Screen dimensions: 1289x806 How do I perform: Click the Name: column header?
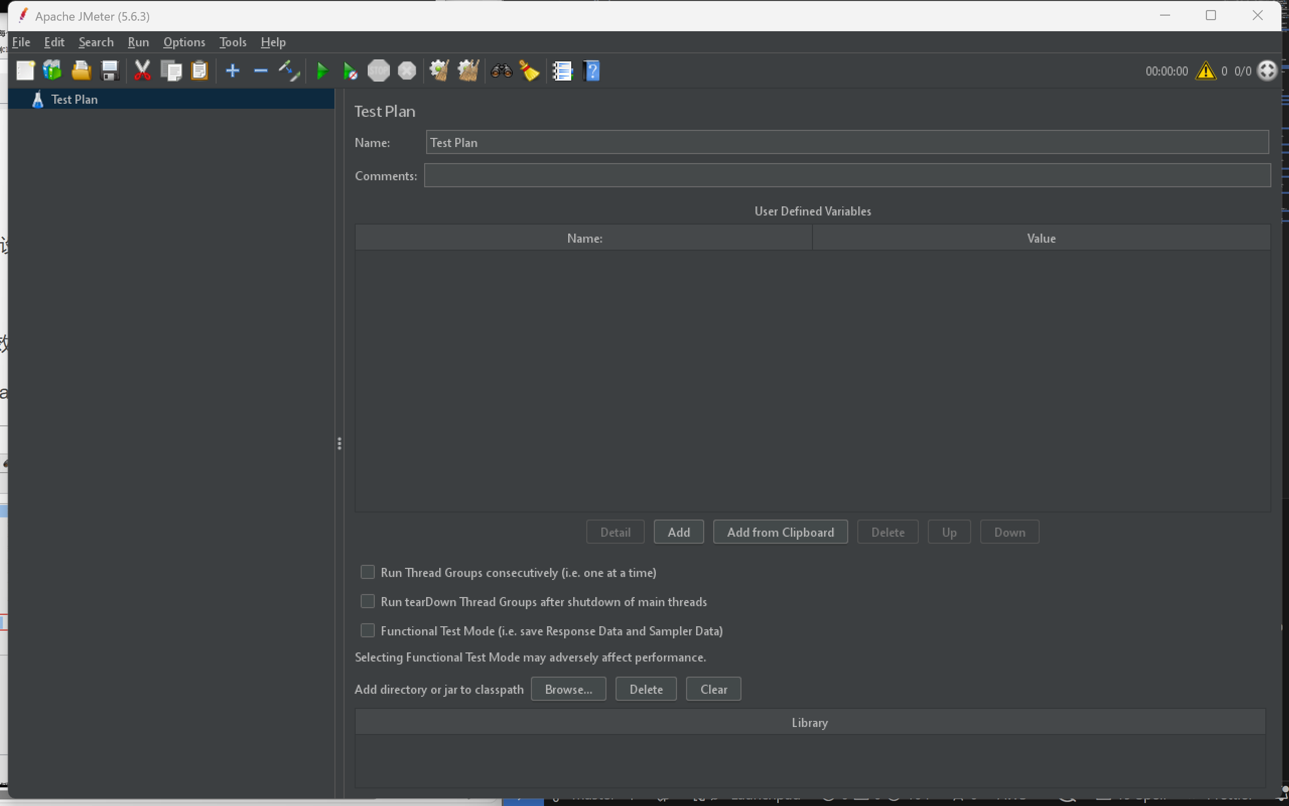point(584,238)
